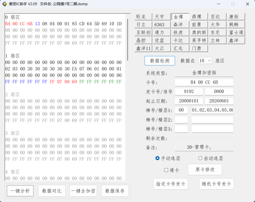Choose the 莱孚特 system button

coord(199,40)
